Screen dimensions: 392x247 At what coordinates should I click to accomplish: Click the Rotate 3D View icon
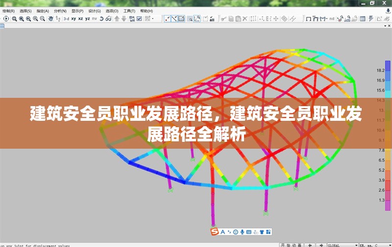coord(101,19)
